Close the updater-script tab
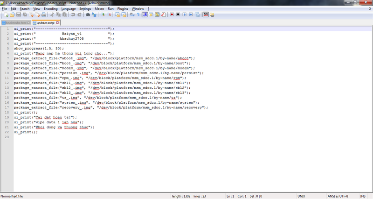This screenshot has height=199, width=373. (57, 22)
